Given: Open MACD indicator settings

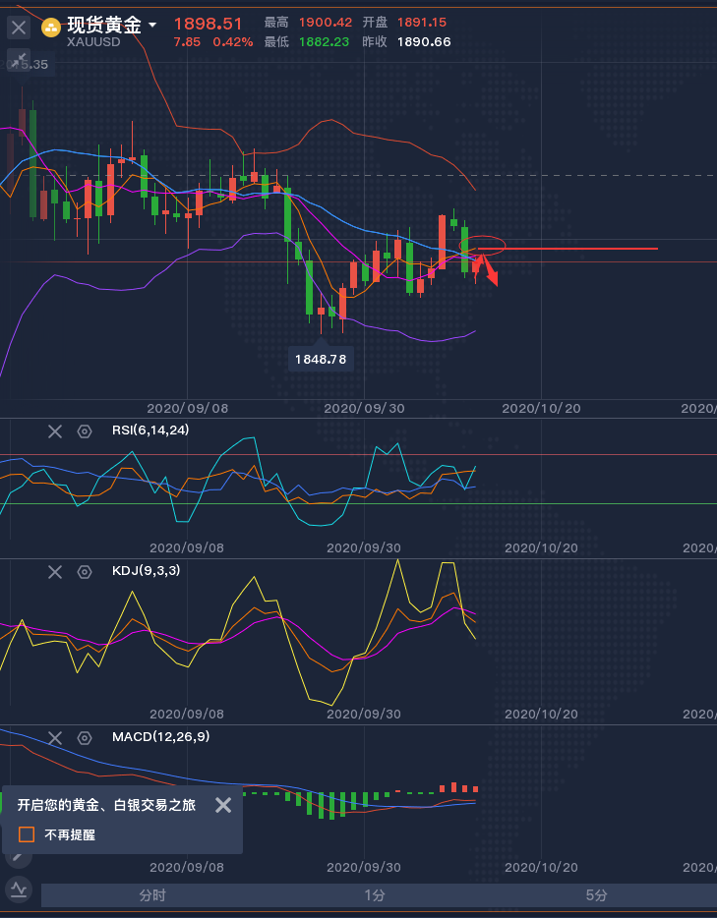Looking at the screenshot, I should coord(85,737).
